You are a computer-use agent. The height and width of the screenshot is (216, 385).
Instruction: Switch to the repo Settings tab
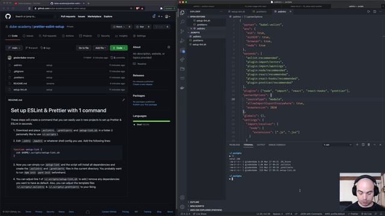[x=139, y=36]
